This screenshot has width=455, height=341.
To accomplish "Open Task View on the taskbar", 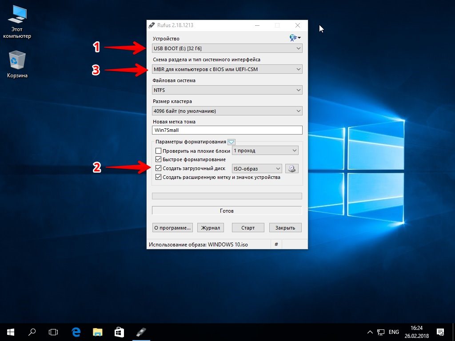I will click(53, 332).
